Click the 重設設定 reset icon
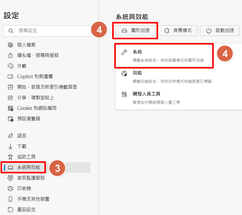This screenshot has width=242, height=215. (x=11, y=210)
